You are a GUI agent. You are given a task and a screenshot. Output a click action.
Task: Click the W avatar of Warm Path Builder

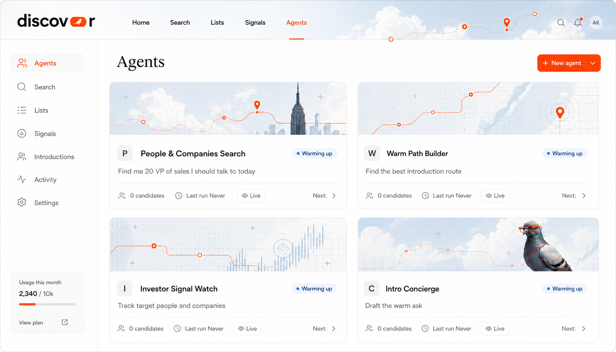coord(372,153)
